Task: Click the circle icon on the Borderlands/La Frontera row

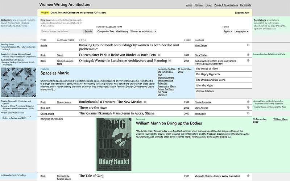Action: [x=248, y=102]
